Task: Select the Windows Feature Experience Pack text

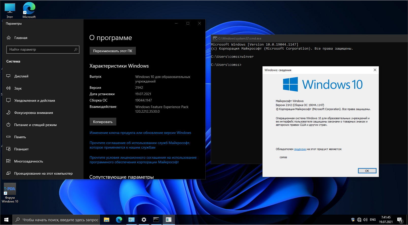Action: (x=162, y=109)
